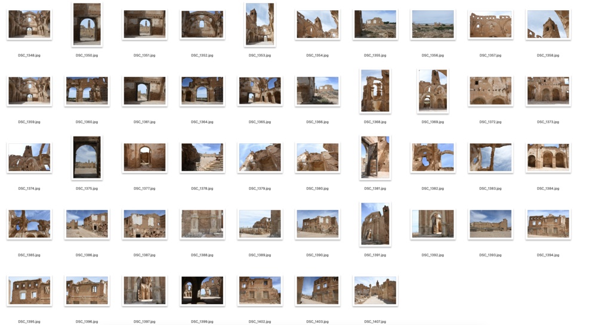Viewport: 611px width, 325px height.
Task: Select the DSC_1360.jpg thumbnail
Action: click(x=87, y=91)
